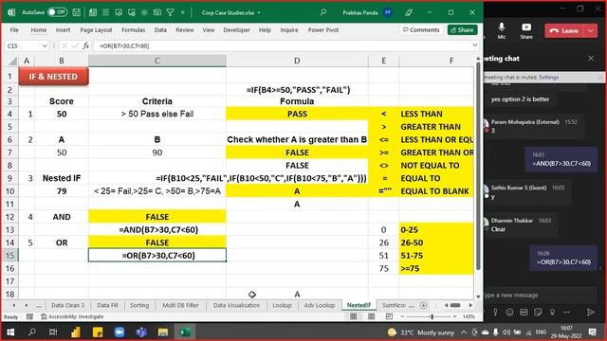Click the previous sheet tab arrow
The image size is (607, 341).
14,305
